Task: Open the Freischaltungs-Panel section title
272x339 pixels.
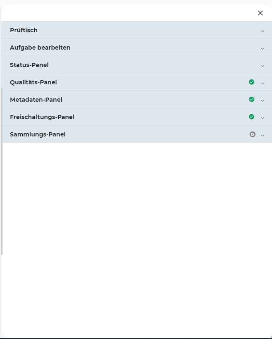Action: tap(42, 117)
